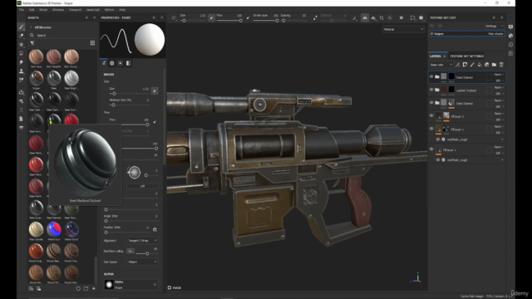Screen dimensions: 532x299
Task: Open the Texture Set Settings dropdown
Action: pyautogui.click(x=495, y=26)
